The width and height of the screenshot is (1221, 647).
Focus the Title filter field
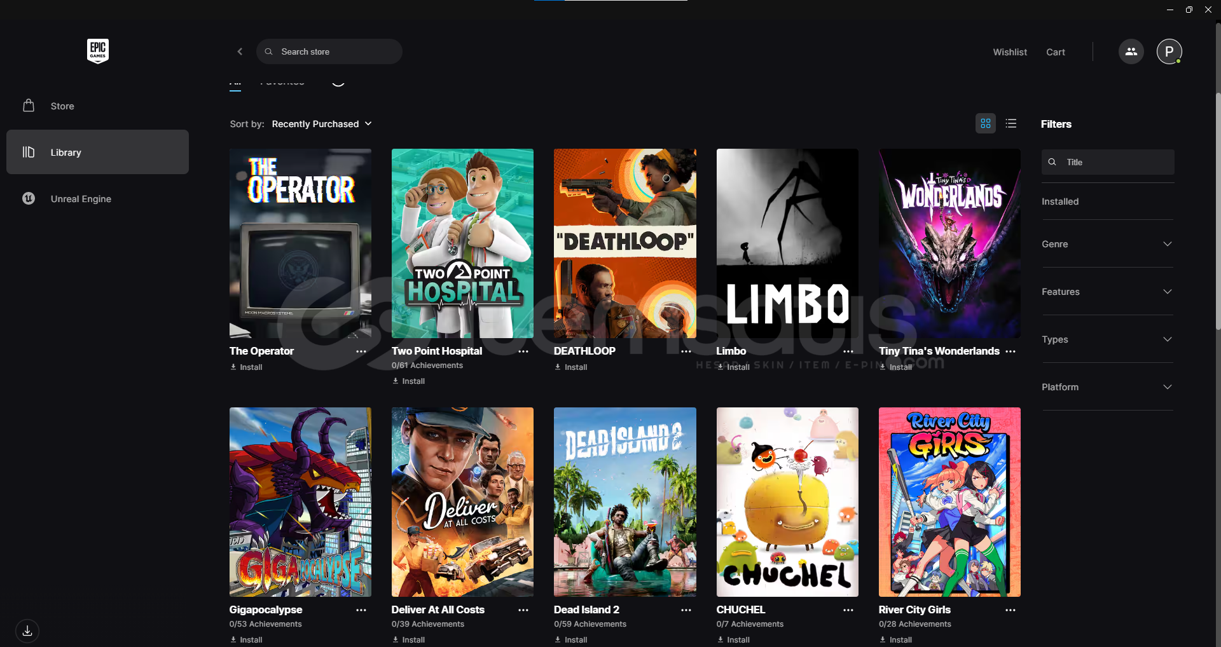[x=1108, y=162]
